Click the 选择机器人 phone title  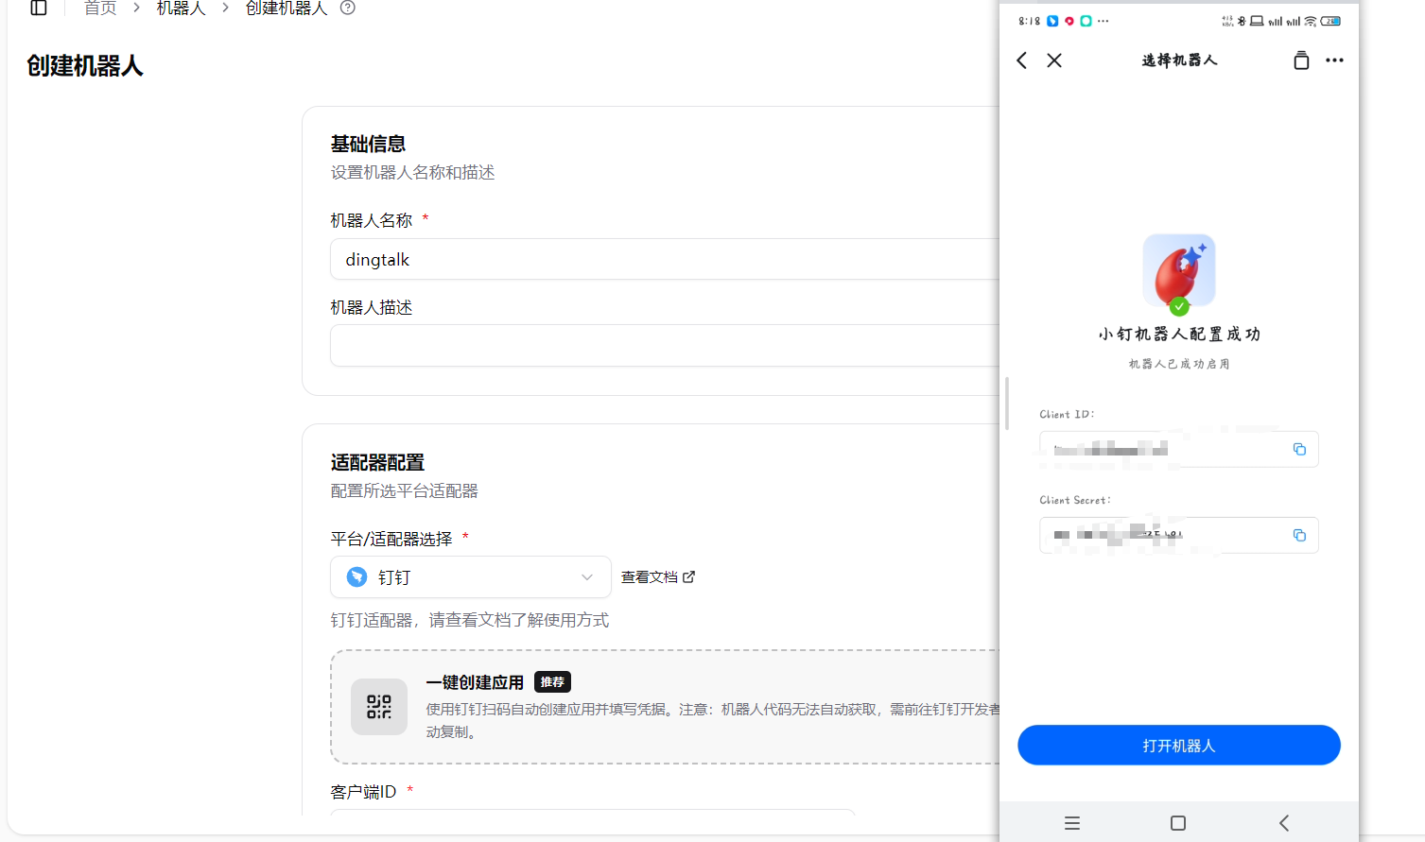pyautogui.click(x=1179, y=60)
